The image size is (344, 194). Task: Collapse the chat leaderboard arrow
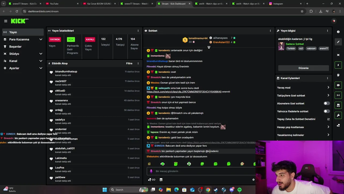click(x=209, y=47)
